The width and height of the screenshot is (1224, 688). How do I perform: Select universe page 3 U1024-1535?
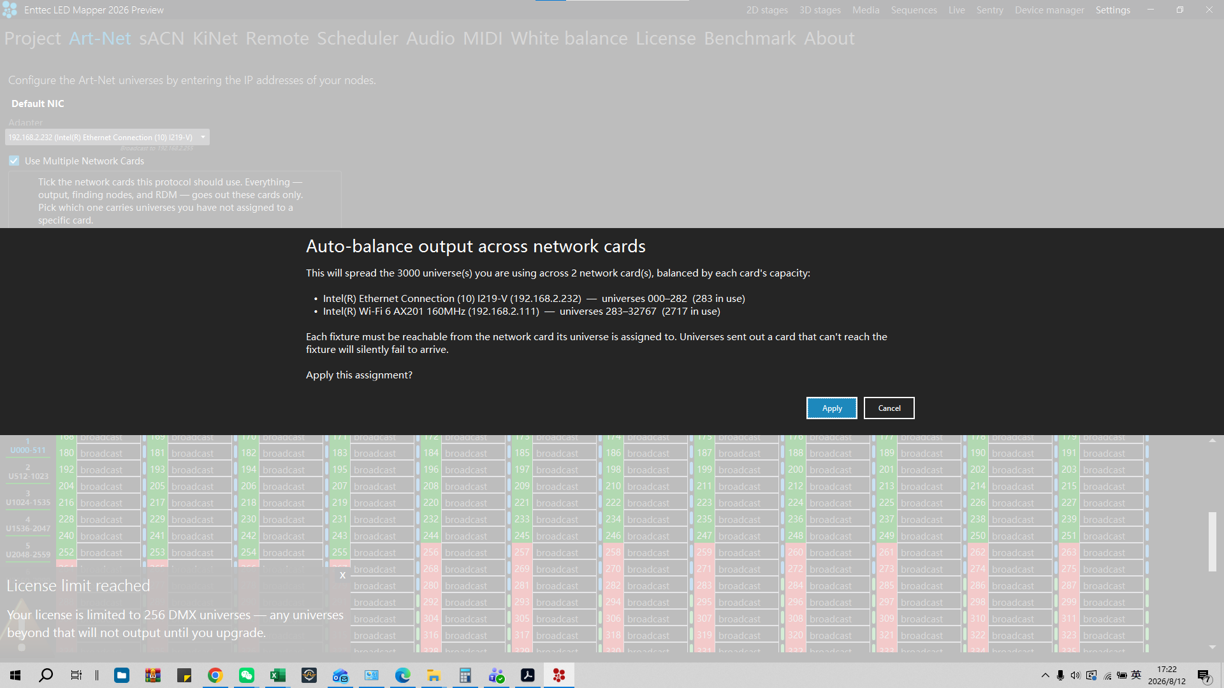pyautogui.click(x=28, y=498)
